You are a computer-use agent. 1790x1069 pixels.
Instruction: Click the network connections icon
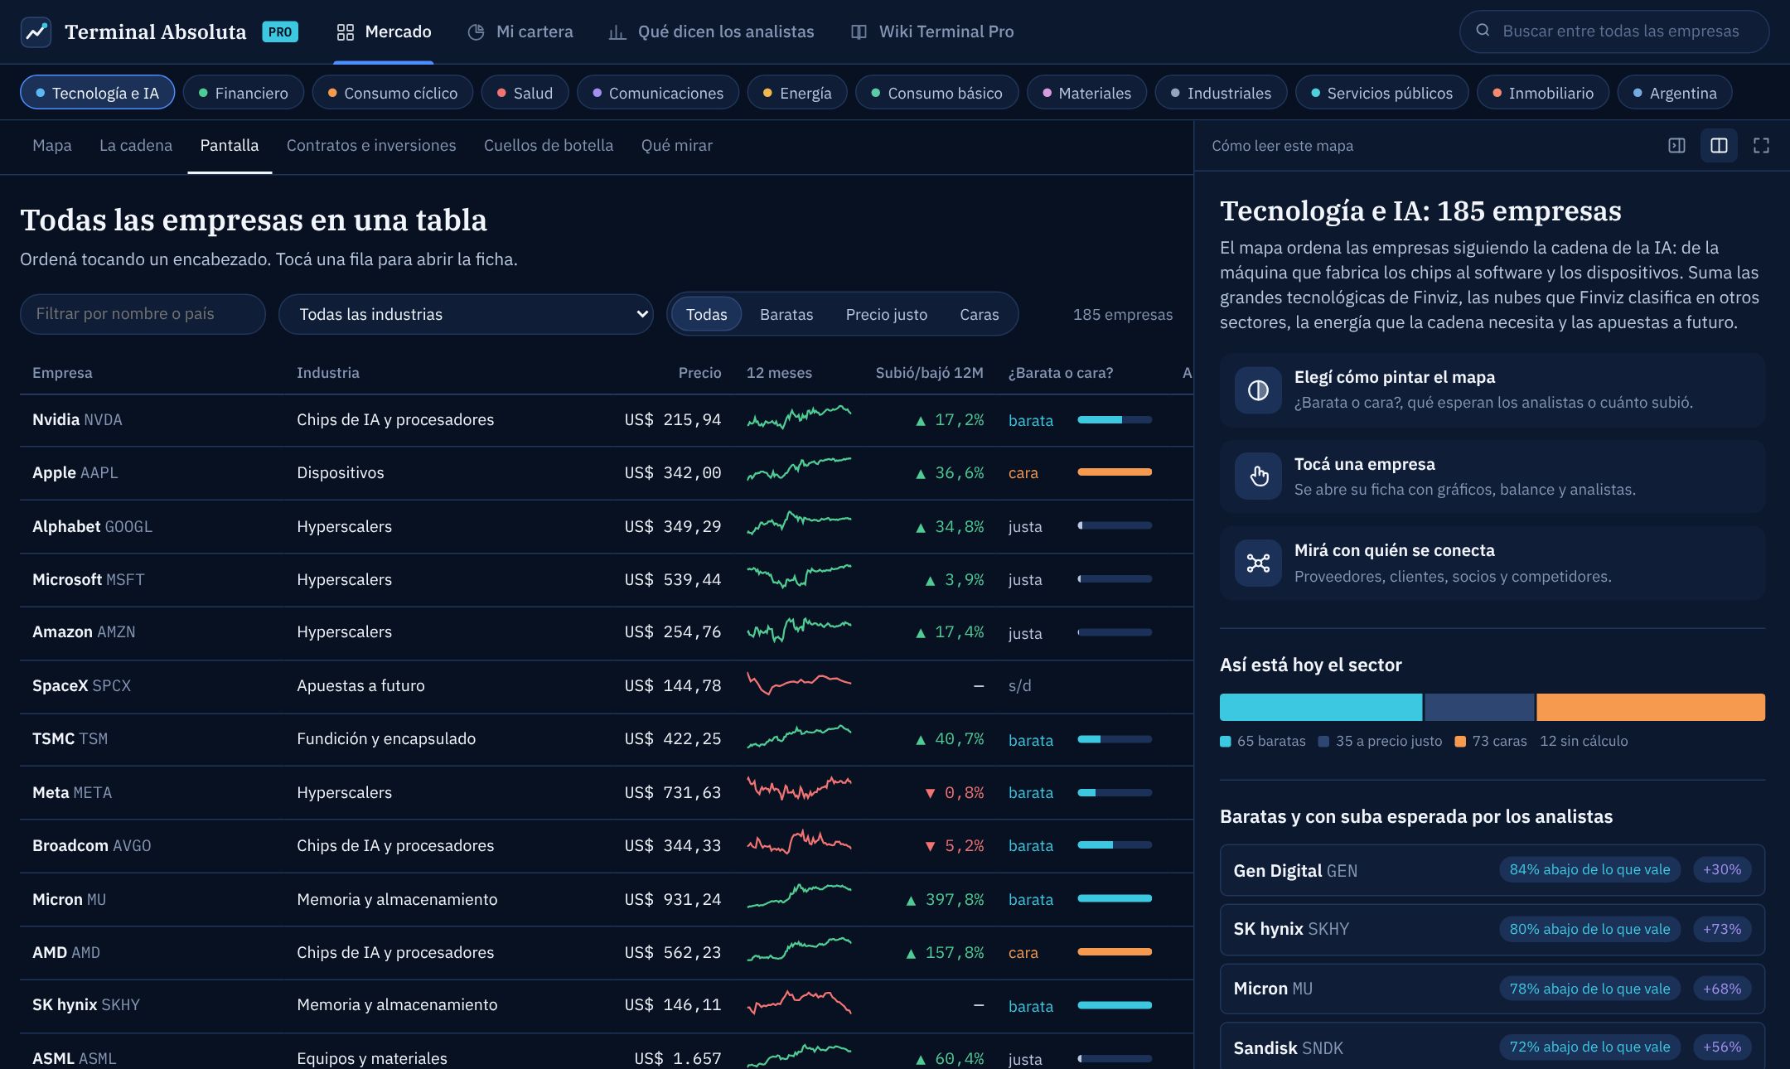click(x=1258, y=564)
